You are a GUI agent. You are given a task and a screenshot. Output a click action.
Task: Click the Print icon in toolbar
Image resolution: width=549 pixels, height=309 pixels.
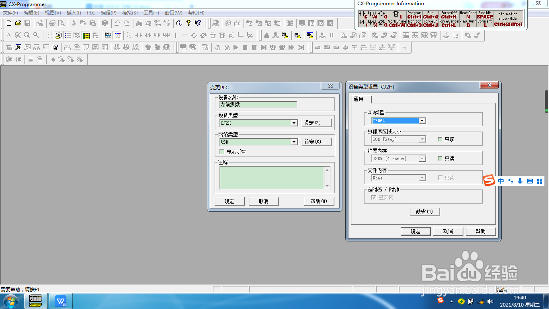click(x=52, y=23)
